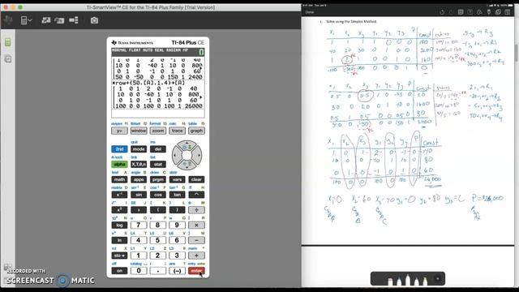The height and width of the screenshot is (292, 519).
Task: Click the sto→ key
Action: click(x=119, y=255)
